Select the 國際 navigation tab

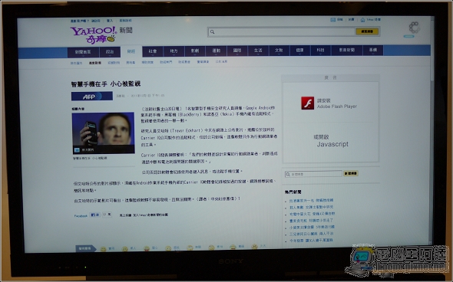pos(237,51)
